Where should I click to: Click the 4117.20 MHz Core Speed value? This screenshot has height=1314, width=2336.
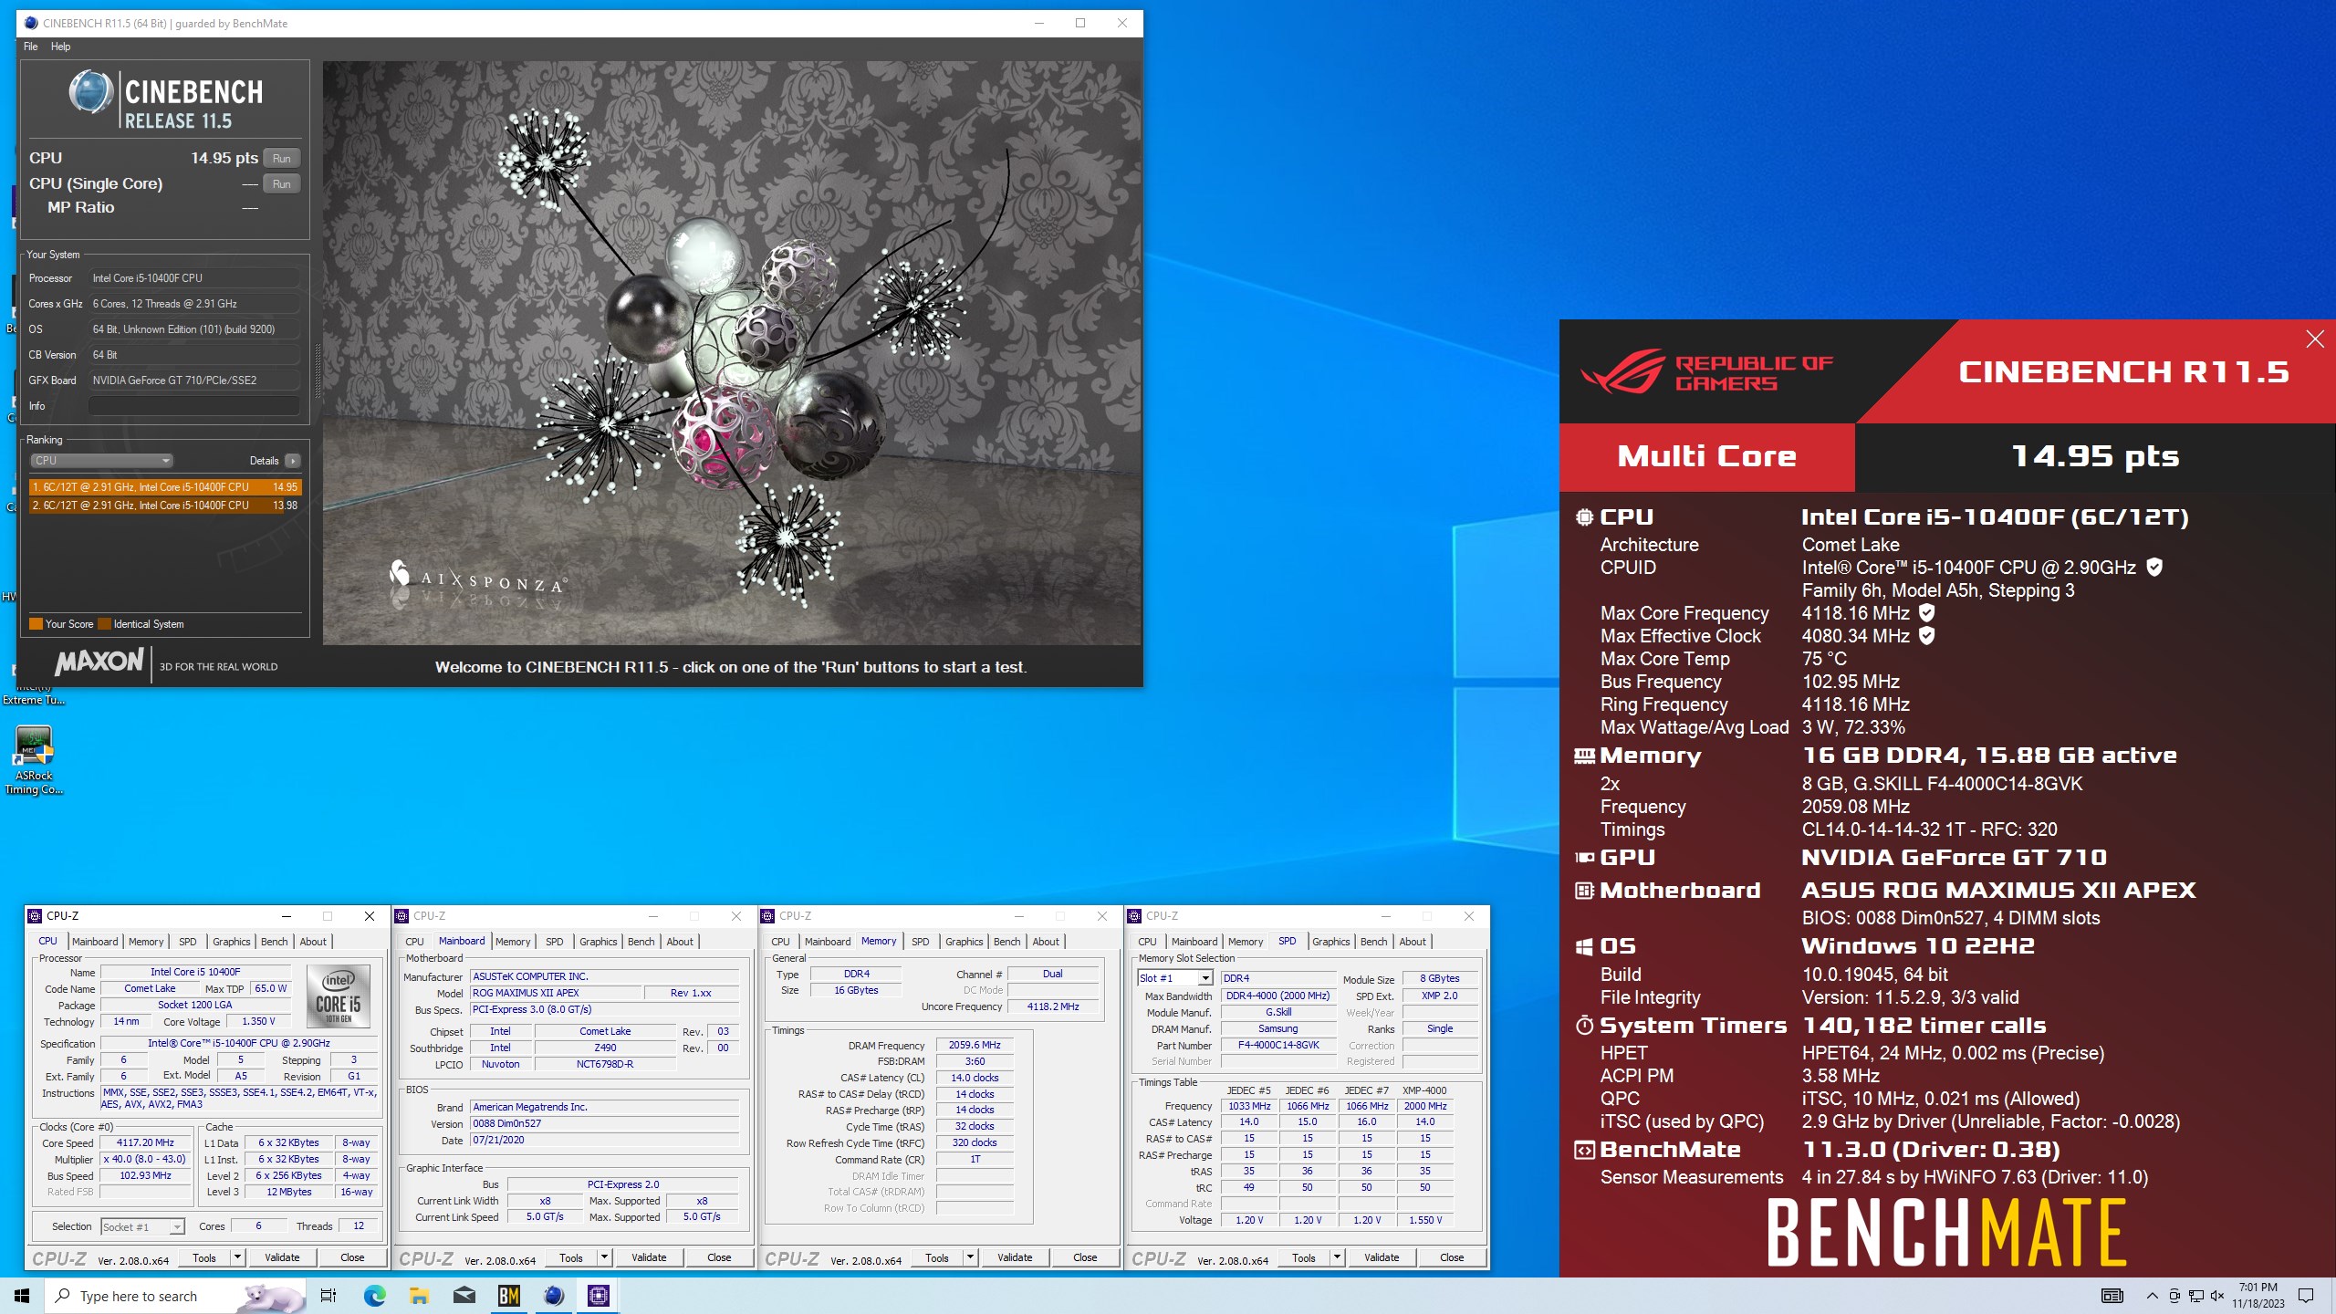click(145, 1143)
